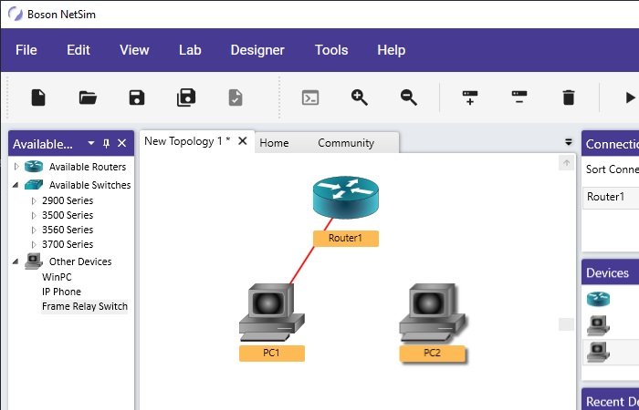
Task: Select IP Phone in Other Devices
Action: coord(61,292)
